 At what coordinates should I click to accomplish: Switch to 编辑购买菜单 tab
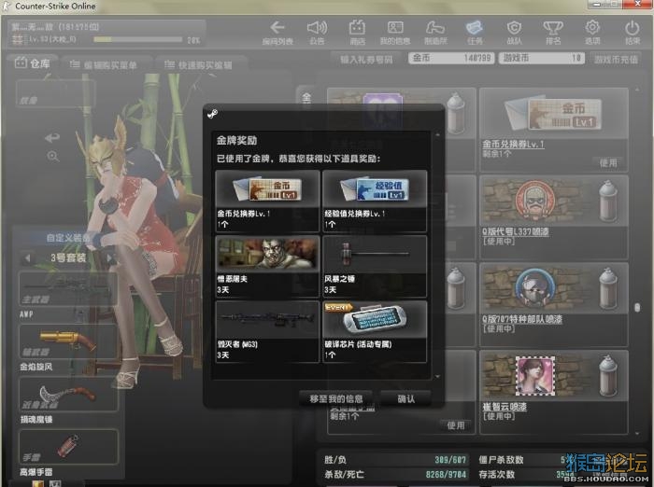(x=105, y=65)
